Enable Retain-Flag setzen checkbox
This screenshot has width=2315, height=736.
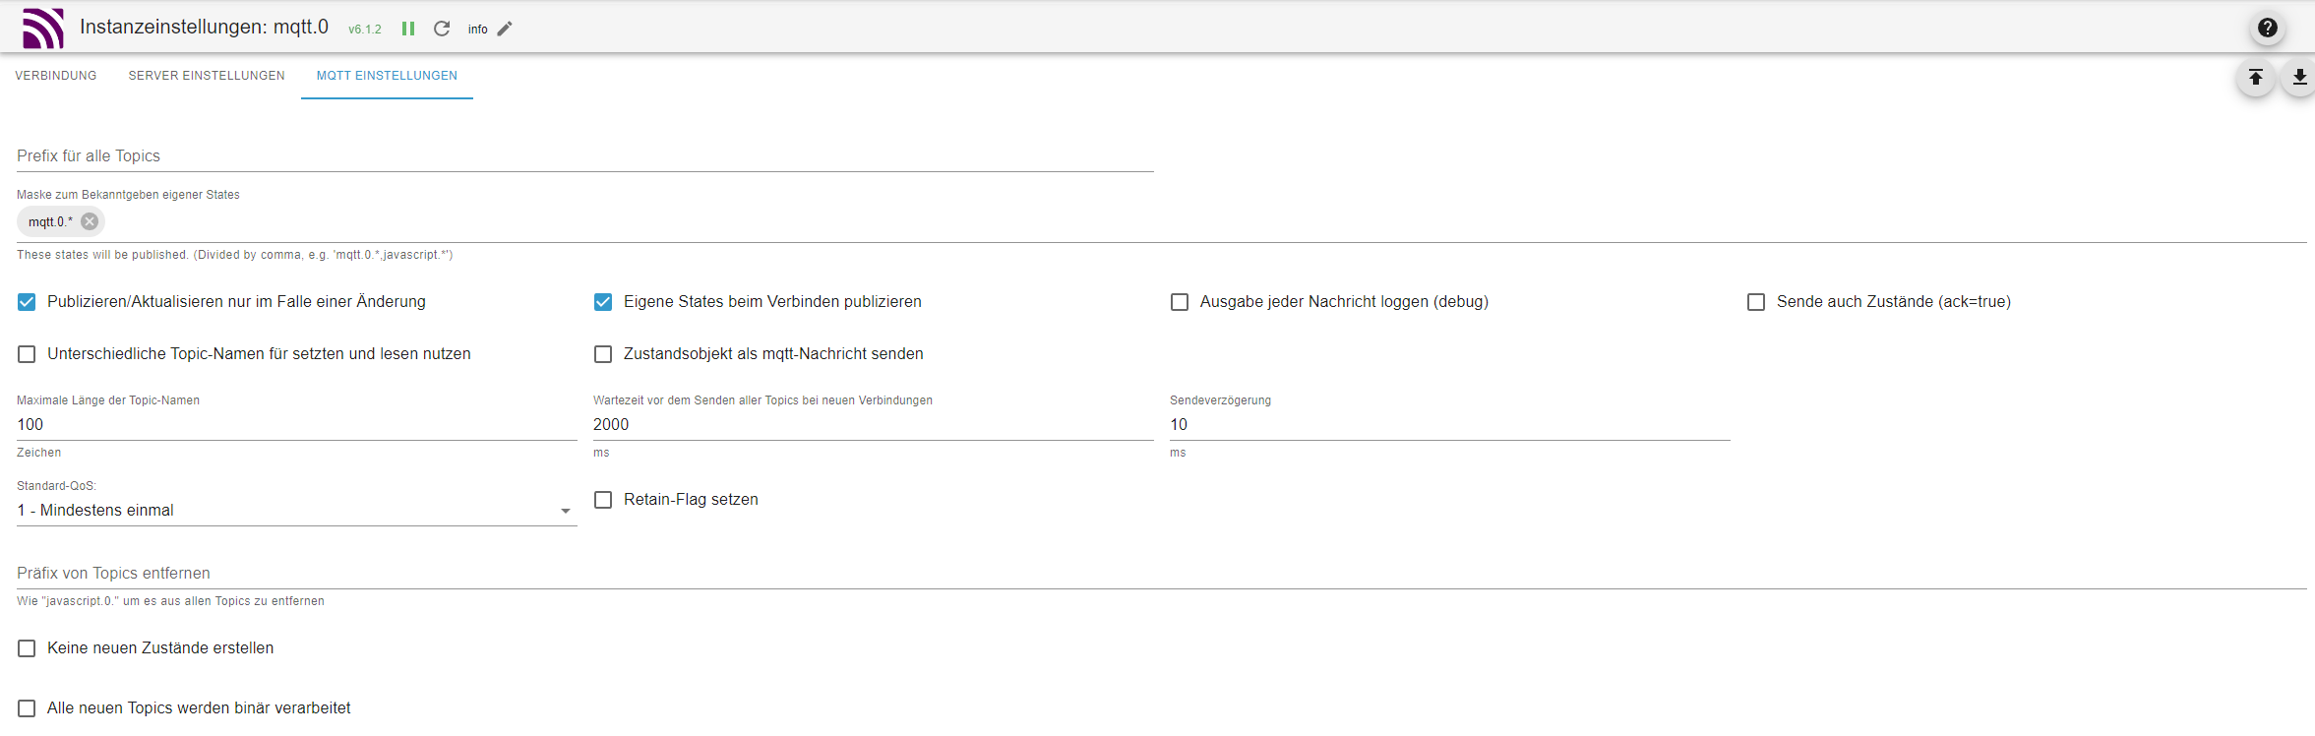pos(603,500)
